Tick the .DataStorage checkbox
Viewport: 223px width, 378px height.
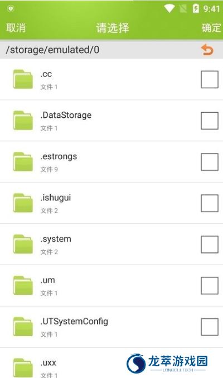click(x=210, y=121)
